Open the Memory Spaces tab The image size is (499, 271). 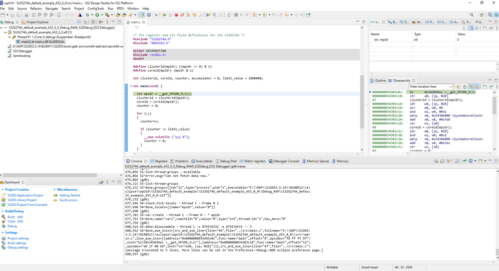[315, 161]
